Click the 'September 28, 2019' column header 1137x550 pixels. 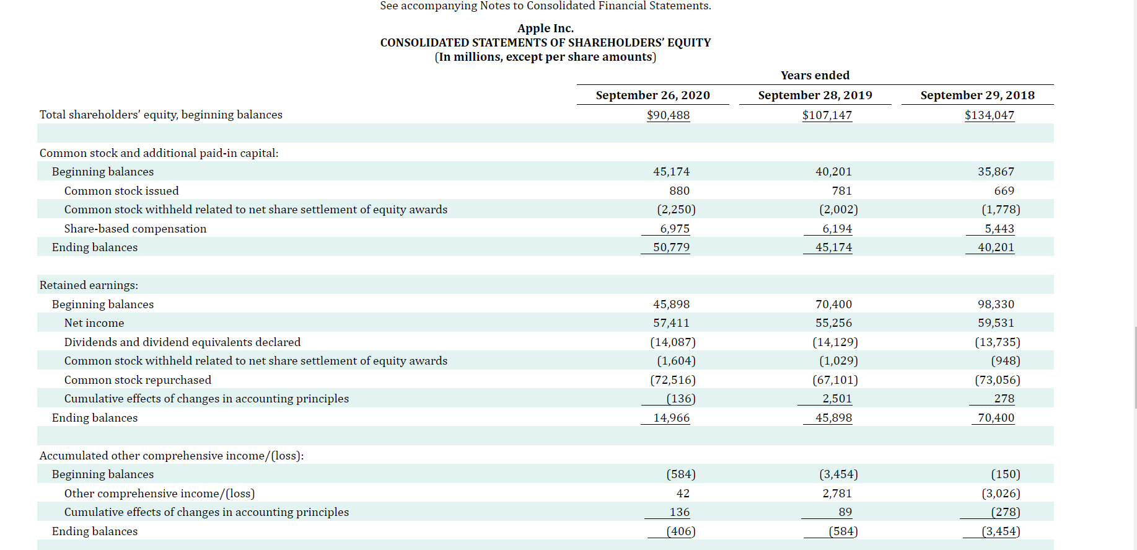[x=815, y=95]
